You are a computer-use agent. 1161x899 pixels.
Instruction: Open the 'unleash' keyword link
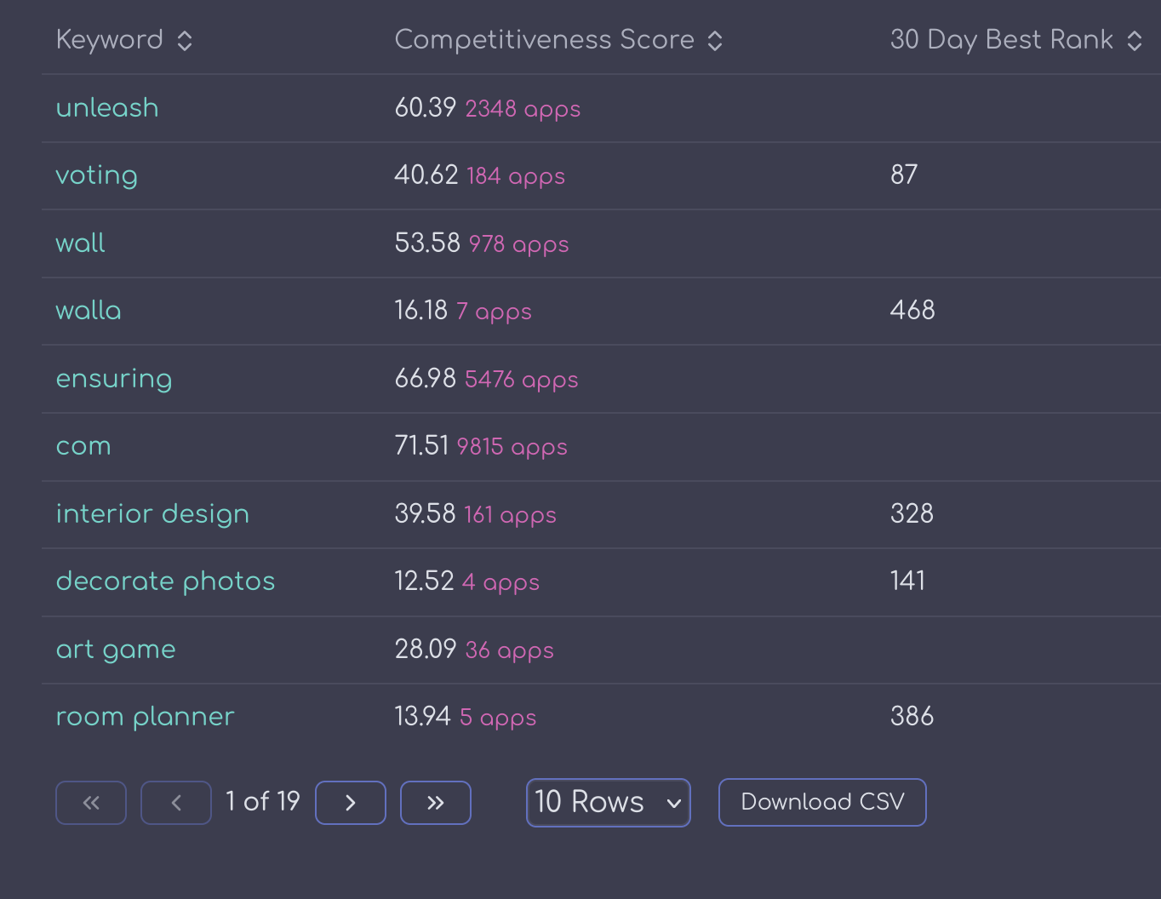[x=107, y=108]
